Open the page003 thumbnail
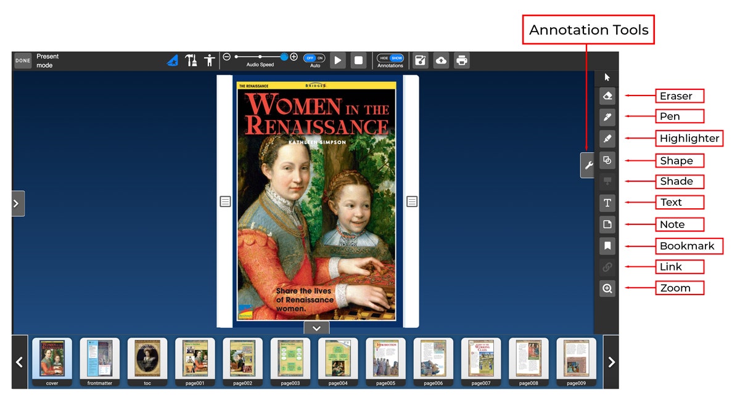The image size is (740, 403). 290,362
